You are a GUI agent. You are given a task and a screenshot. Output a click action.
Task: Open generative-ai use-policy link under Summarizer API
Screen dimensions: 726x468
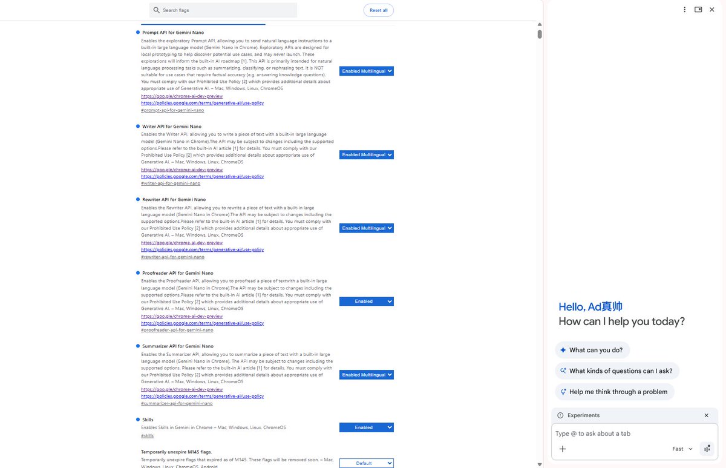click(x=203, y=397)
